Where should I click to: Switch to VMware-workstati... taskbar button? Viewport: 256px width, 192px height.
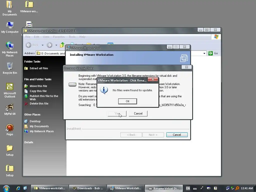[x=50, y=188]
